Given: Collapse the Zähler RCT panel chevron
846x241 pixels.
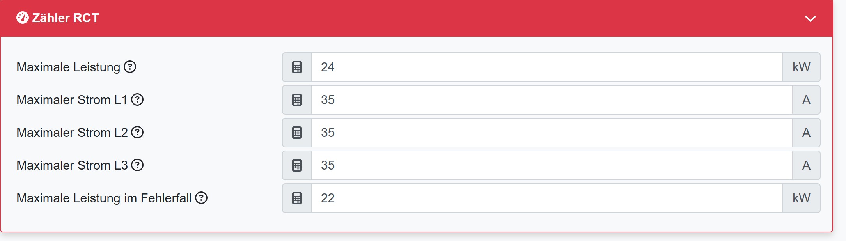Looking at the screenshot, I should (810, 19).
